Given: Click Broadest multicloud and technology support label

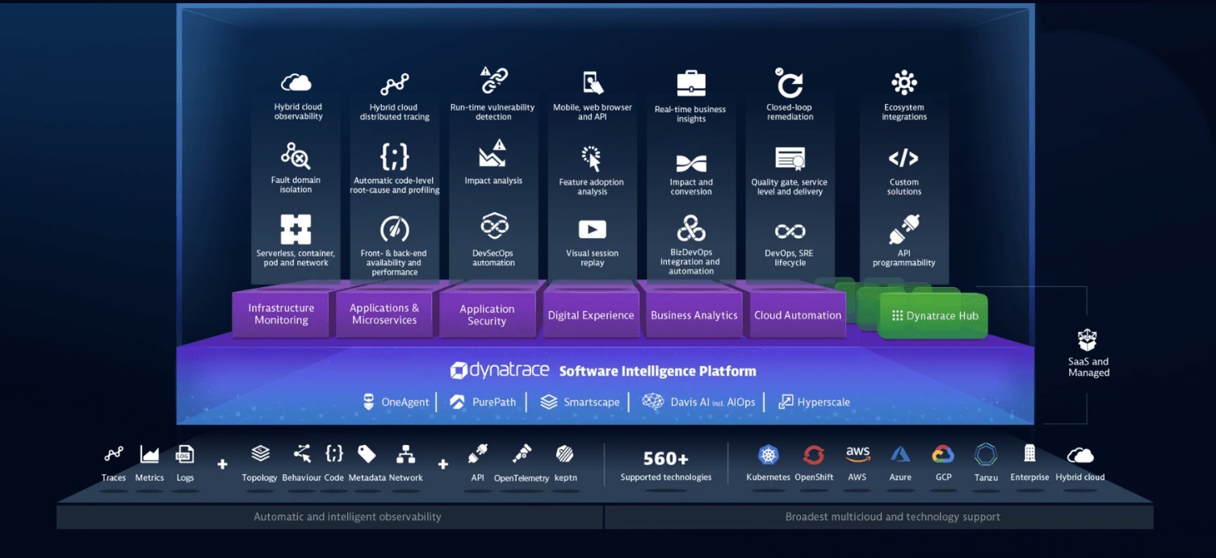Looking at the screenshot, I should point(893,517).
